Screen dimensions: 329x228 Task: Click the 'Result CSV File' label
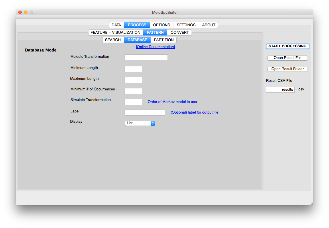[x=279, y=81]
